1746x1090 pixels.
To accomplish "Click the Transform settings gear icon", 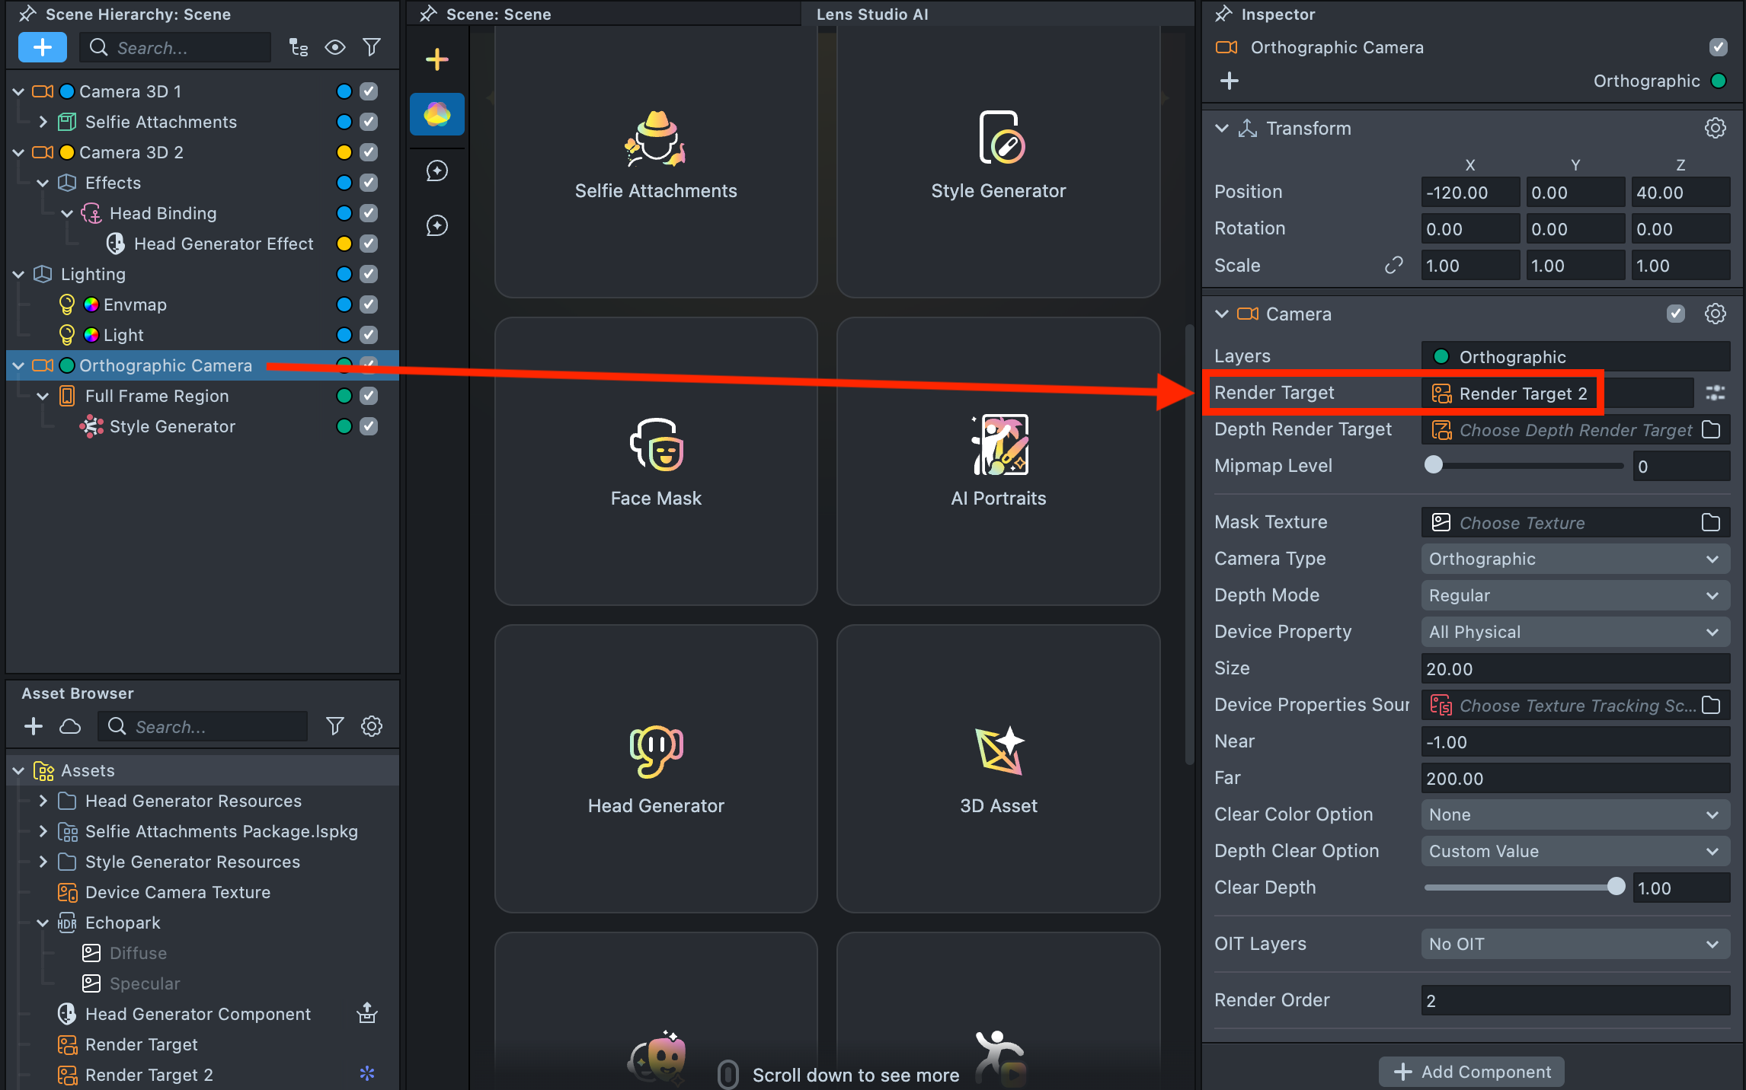I will (x=1715, y=128).
